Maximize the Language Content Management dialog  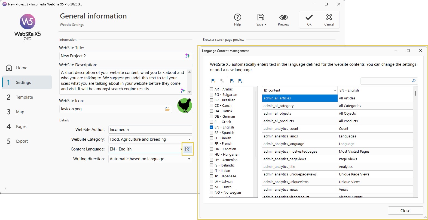tap(408, 51)
